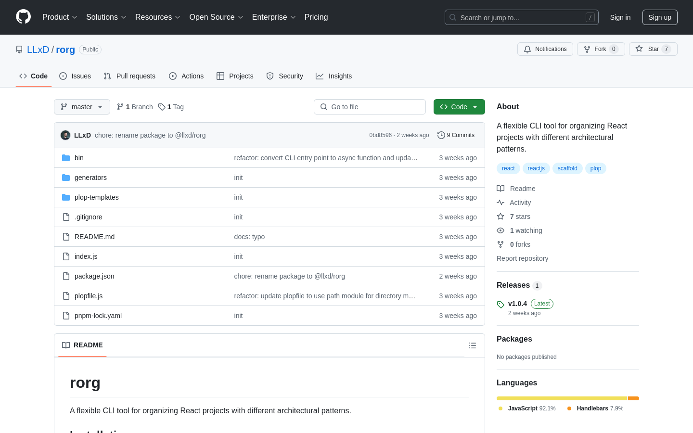The height and width of the screenshot is (433, 693).
Task: Switch to the Issues tab
Action: [x=75, y=76]
